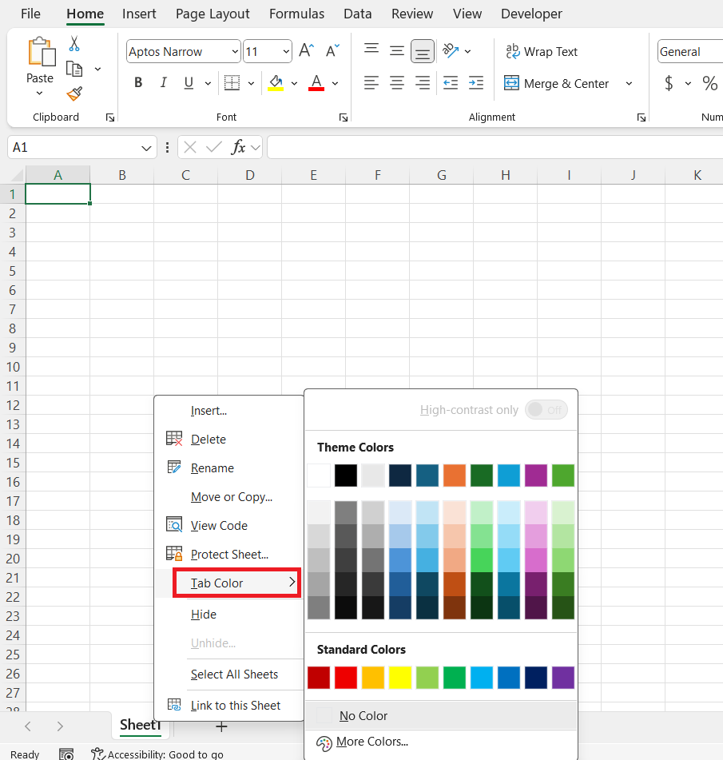Set top vertical alignment
This screenshot has height=760, width=723.
tap(371, 50)
